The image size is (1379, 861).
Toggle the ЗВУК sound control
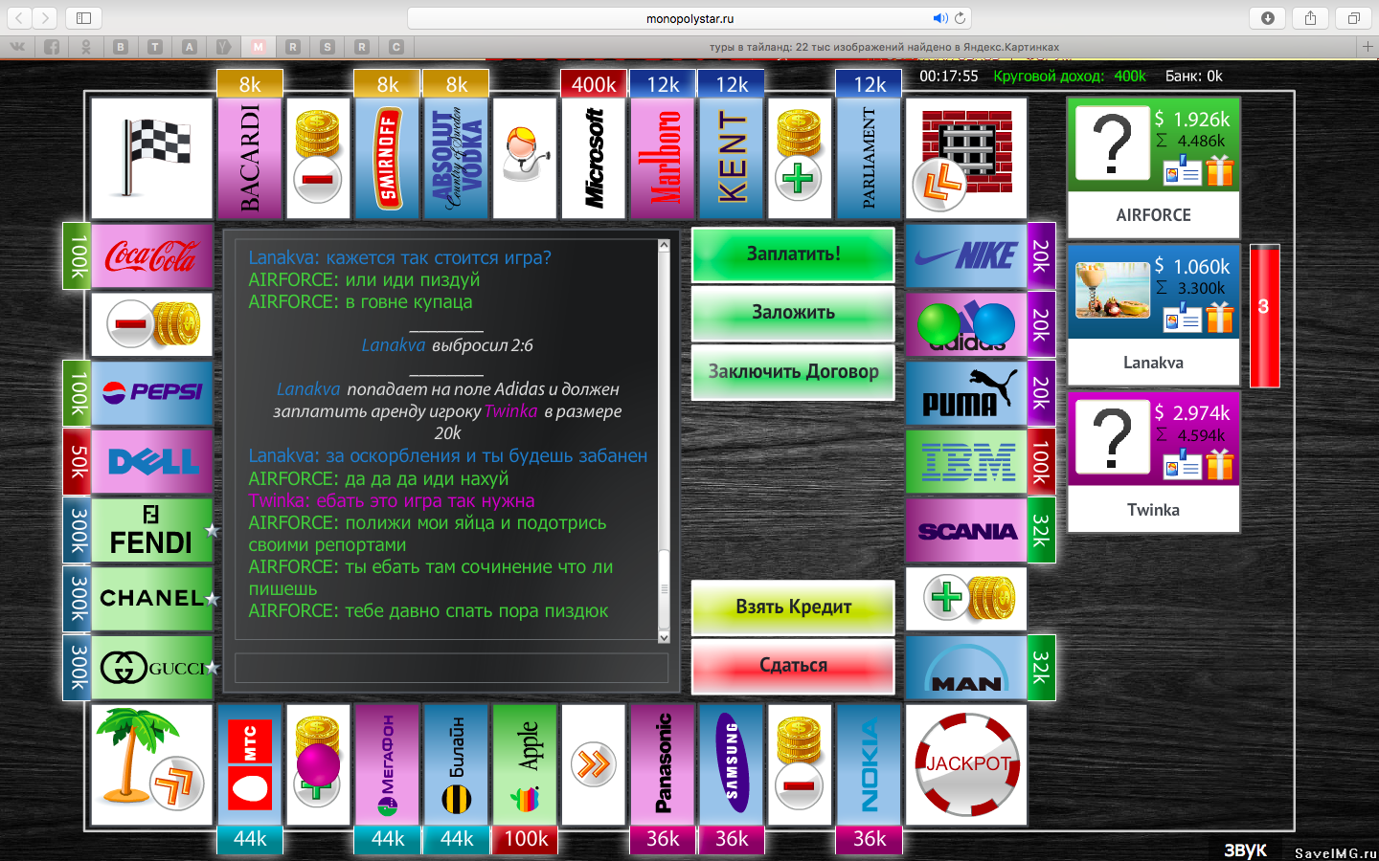pyautogui.click(x=1245, y=850)
